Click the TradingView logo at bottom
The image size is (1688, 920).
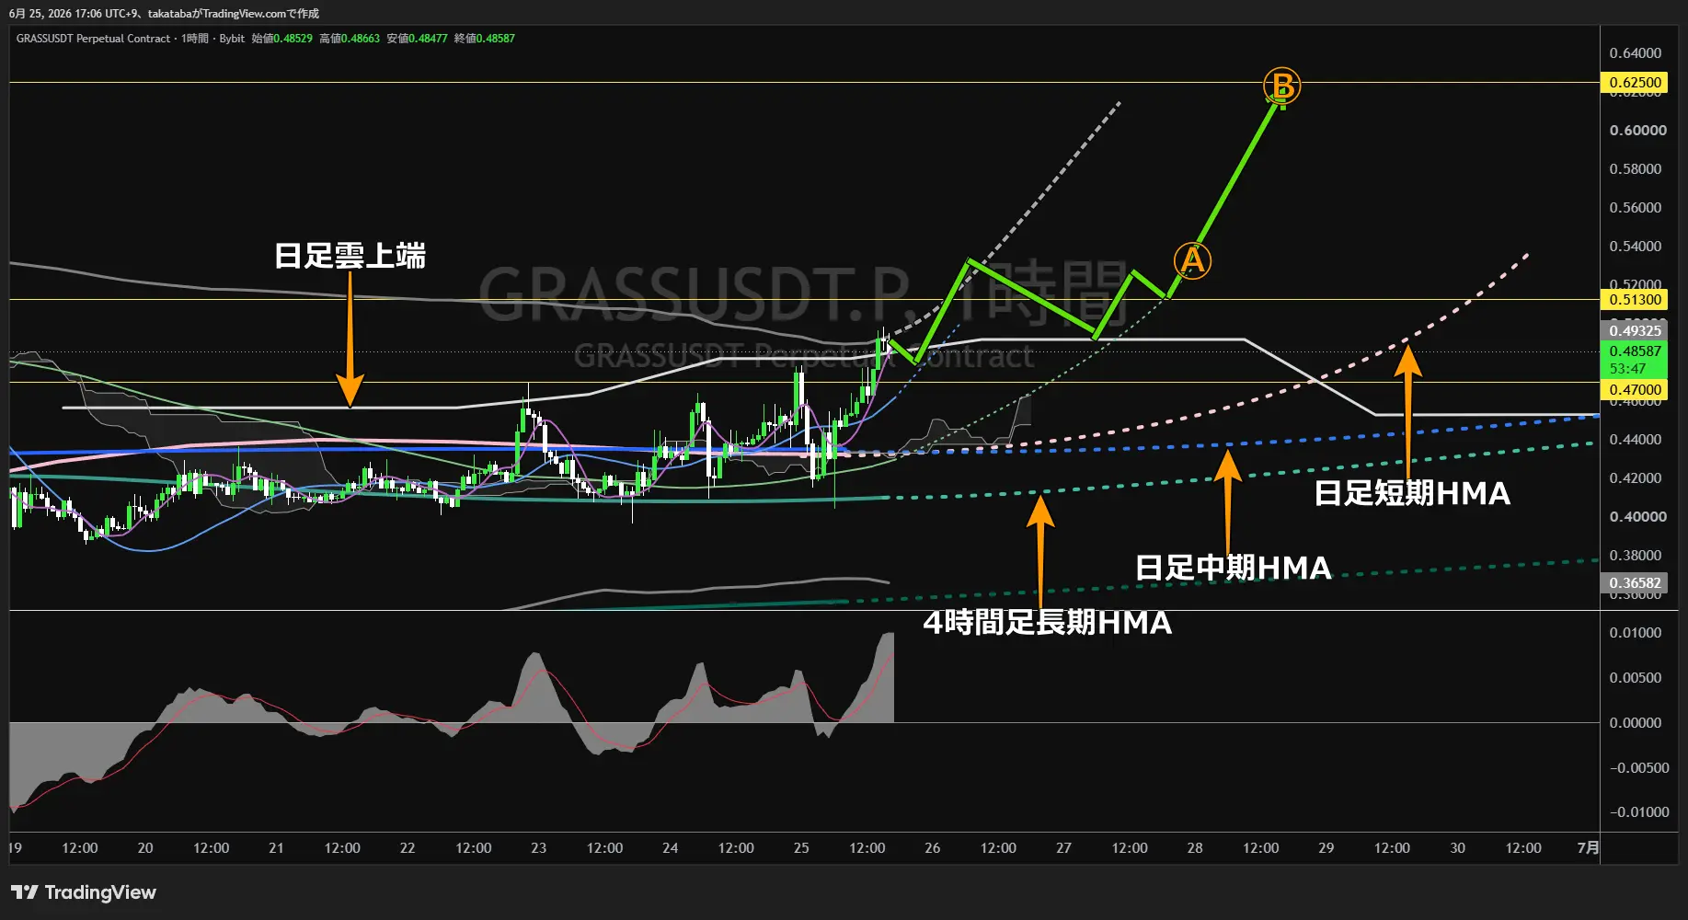click(x=84, y=892)
